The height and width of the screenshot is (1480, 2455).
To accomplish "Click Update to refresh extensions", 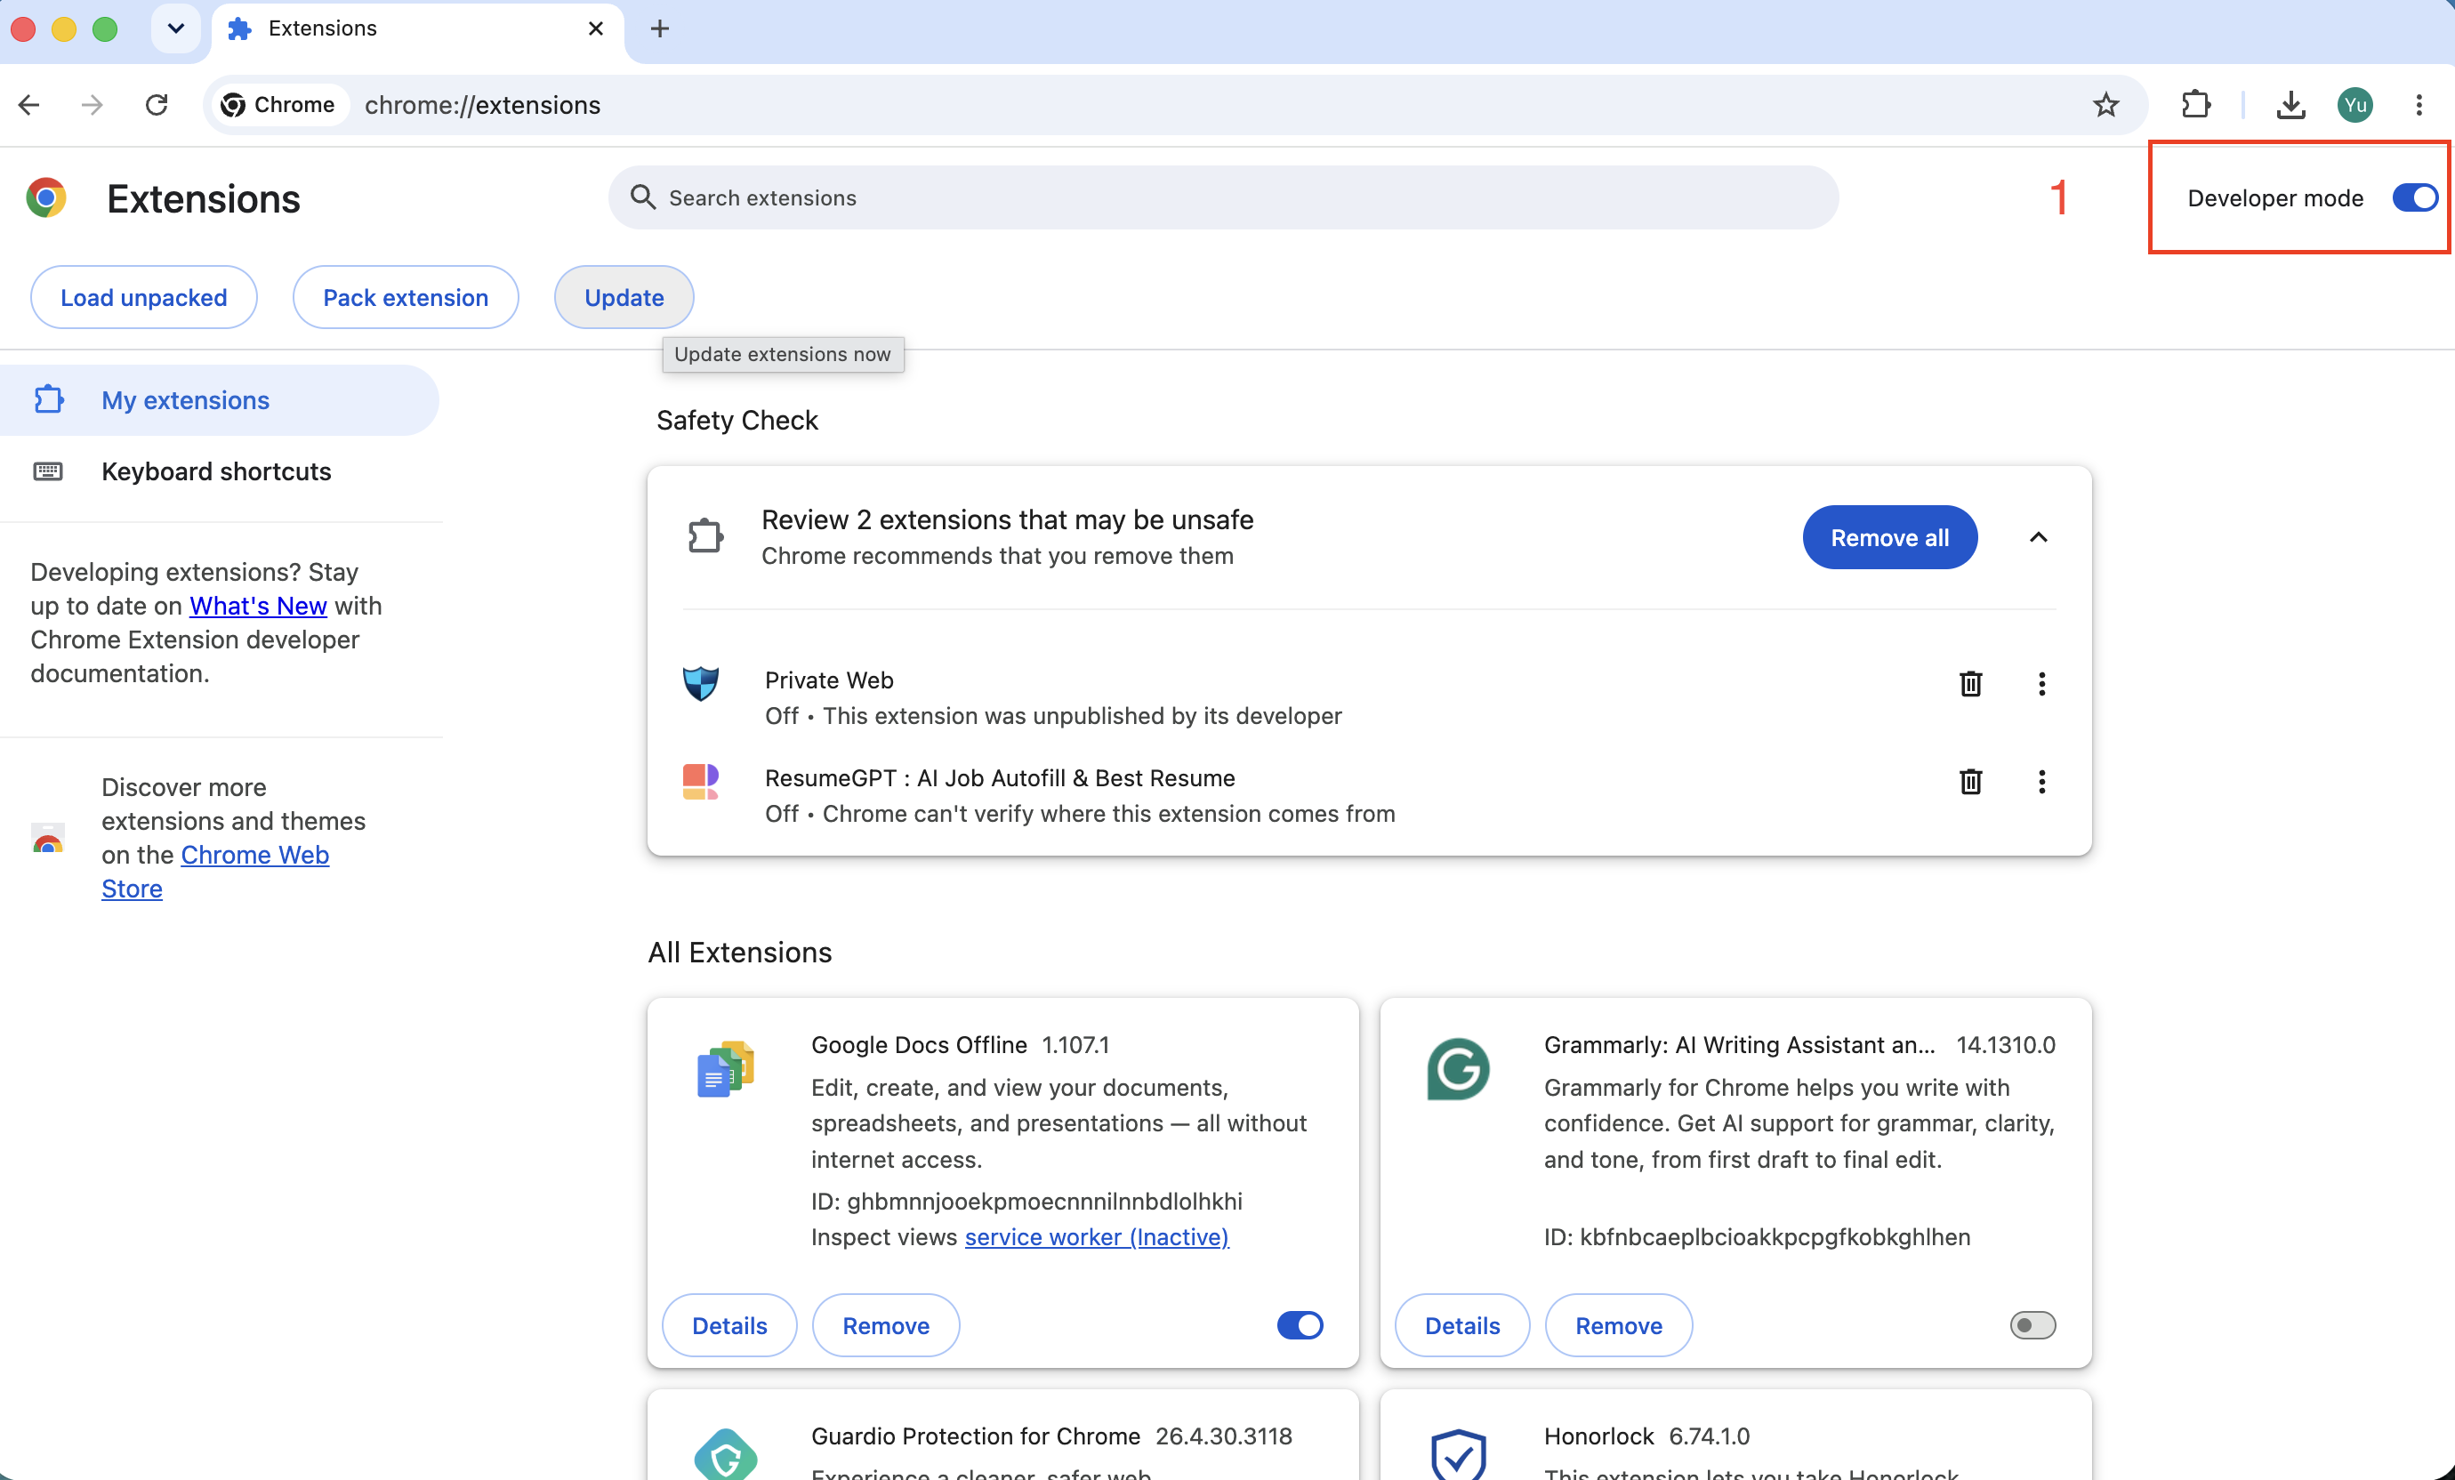I will 624,298.
